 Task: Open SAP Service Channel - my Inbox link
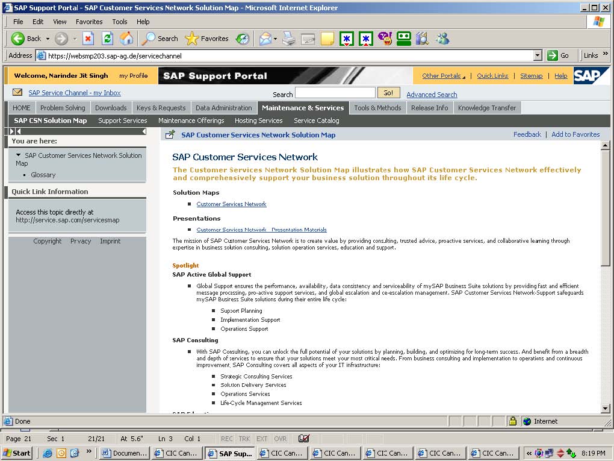coord(75,93)
